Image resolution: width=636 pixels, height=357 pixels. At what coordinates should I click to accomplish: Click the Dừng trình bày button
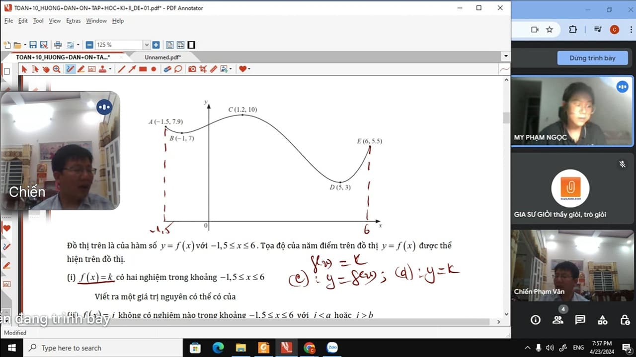pyautogui.click(x=592, y=58)
